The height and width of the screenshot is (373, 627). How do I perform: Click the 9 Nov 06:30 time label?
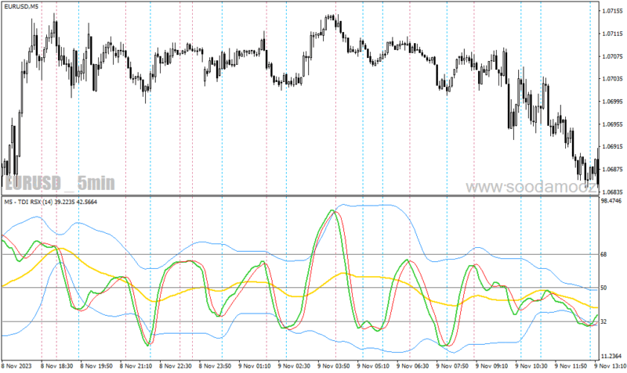[413, 365]
